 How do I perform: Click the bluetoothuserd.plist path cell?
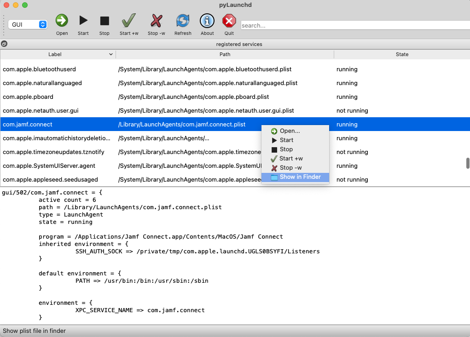point(205,69)
